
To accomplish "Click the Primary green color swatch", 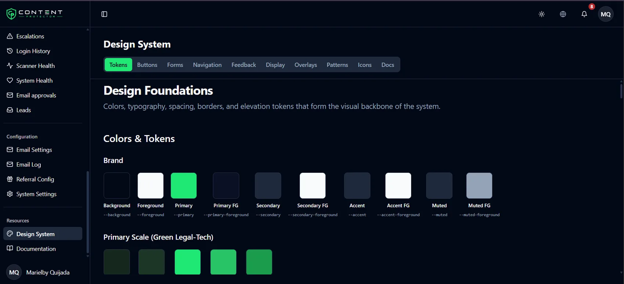I will click(184, 186).
